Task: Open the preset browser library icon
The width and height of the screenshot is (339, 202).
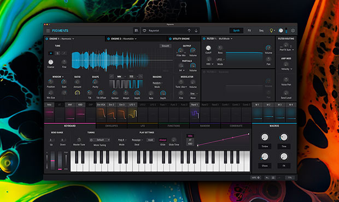Action: pos(136,31)
